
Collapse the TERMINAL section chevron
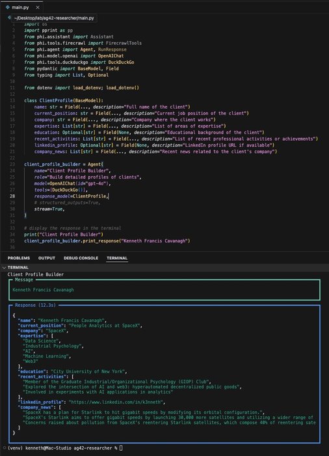click(x=4, y=268)
